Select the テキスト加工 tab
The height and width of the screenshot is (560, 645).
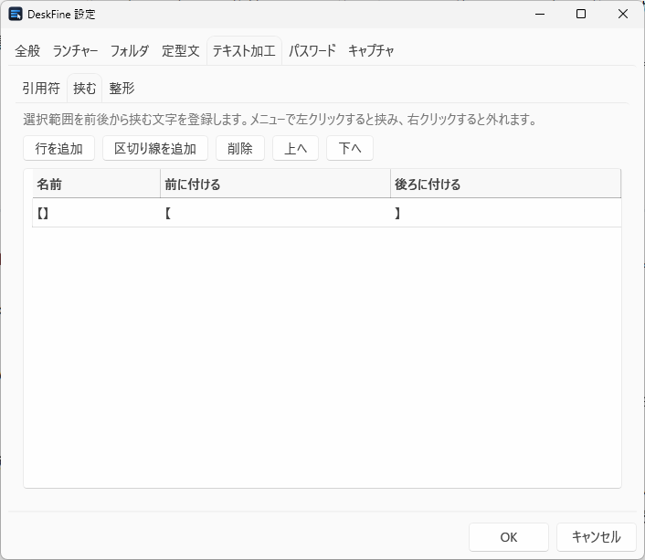point(244,51)
